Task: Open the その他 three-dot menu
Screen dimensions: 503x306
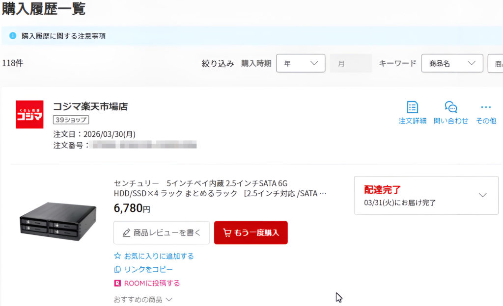Action: click(x=486, y=107)
